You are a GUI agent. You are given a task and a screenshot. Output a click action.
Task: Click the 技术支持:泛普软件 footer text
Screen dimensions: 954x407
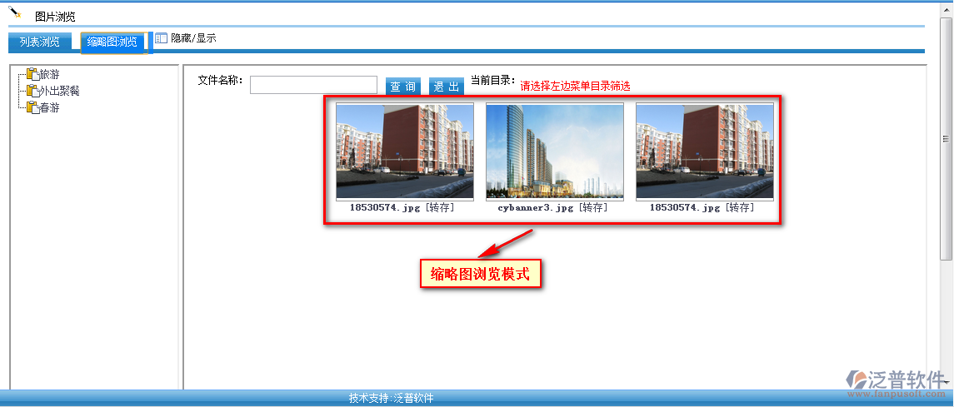pyautogui.click(x=392, y=399)
